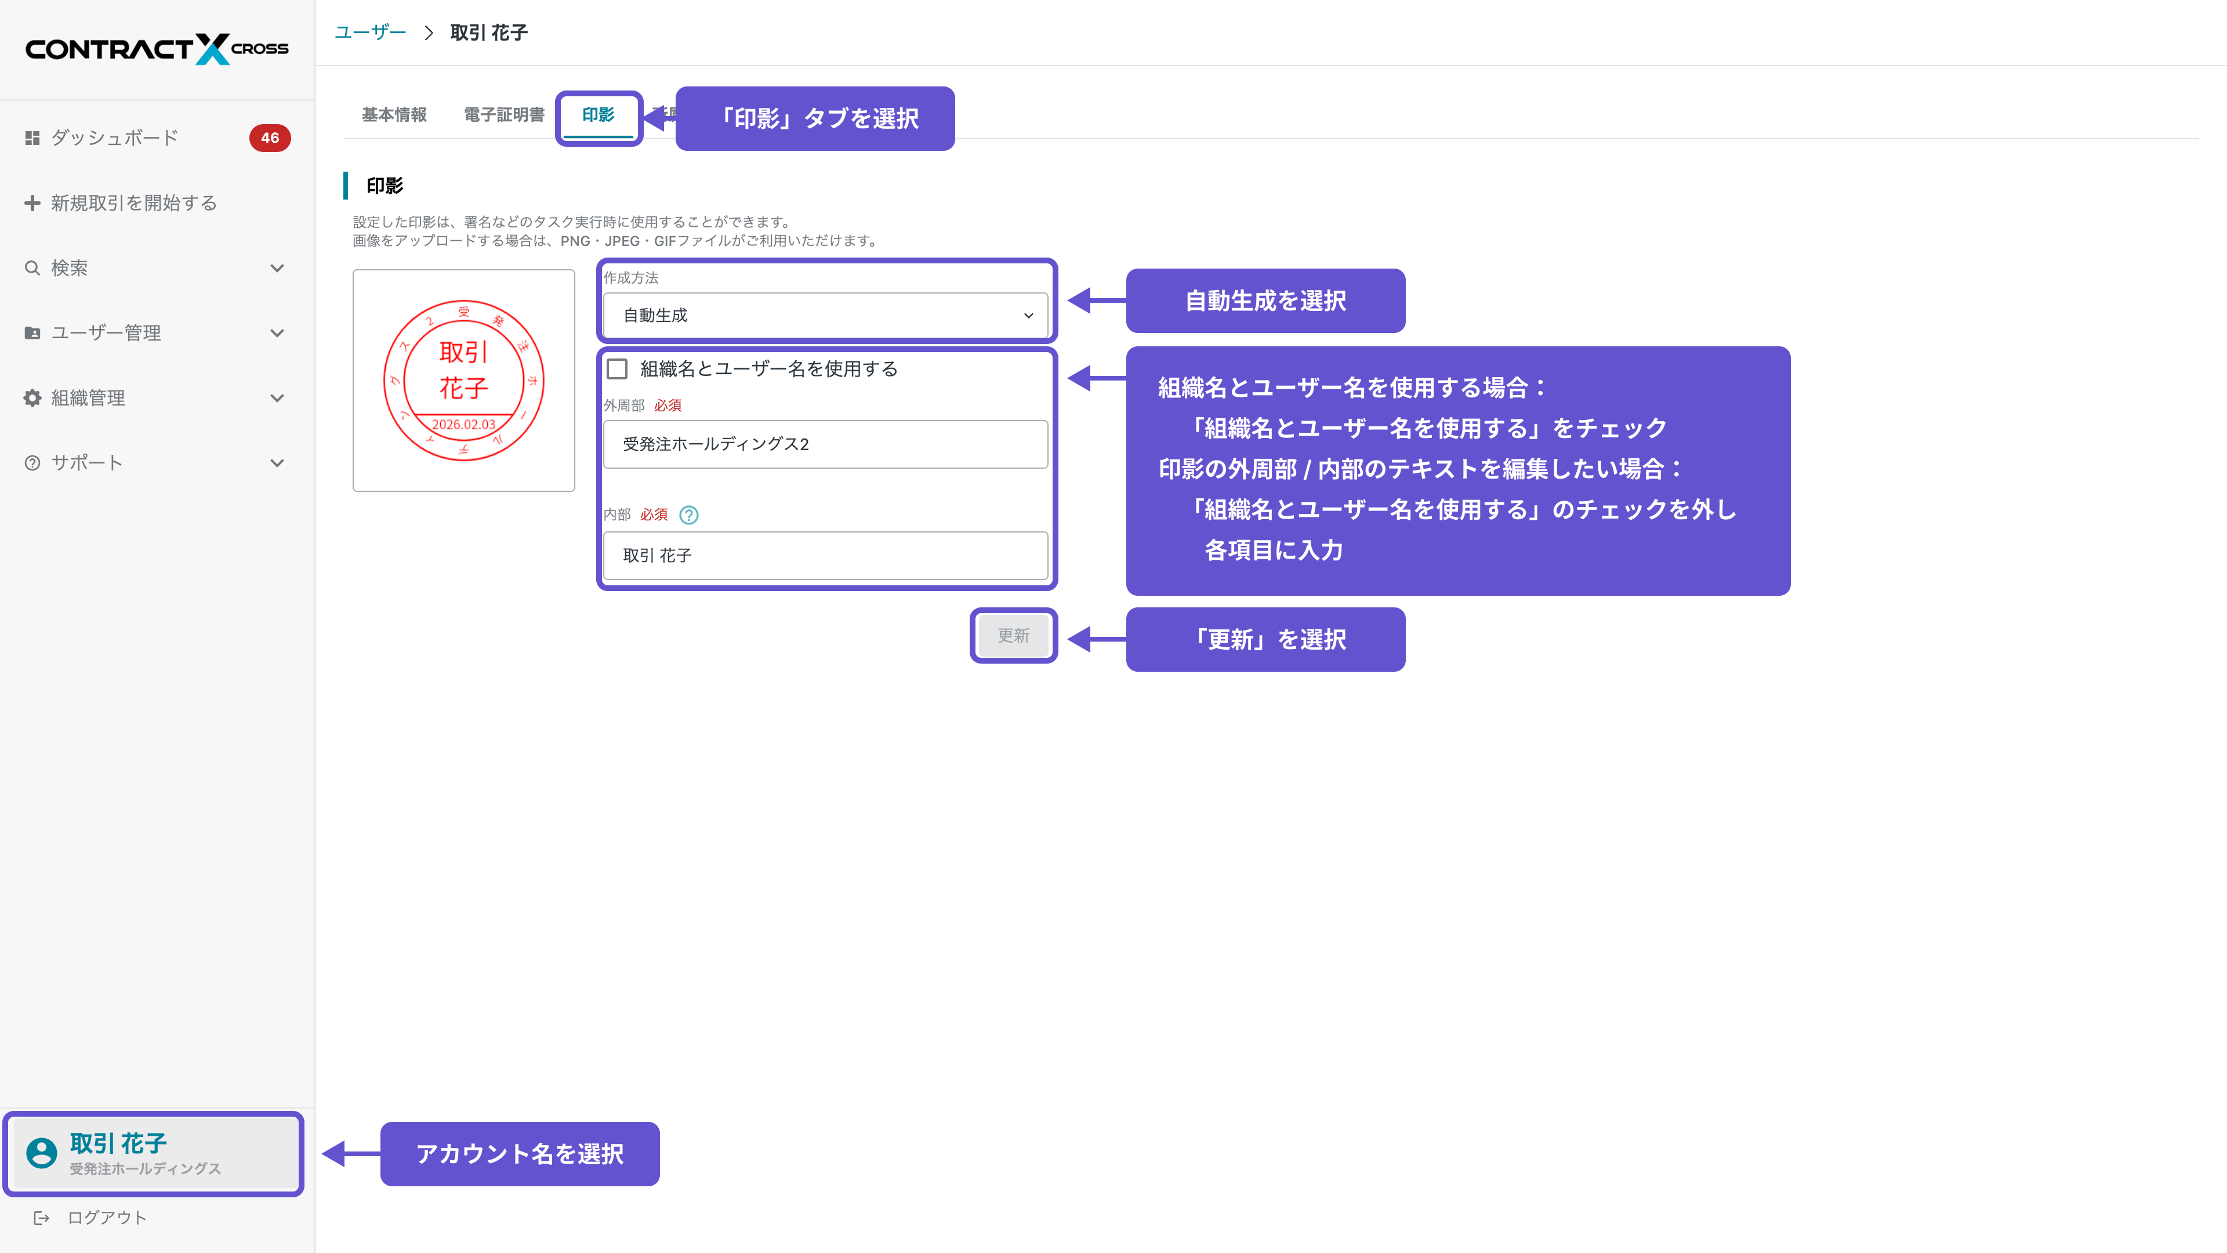Screen dimensions: 2227x1253
Task: Click the plus icon for new transaction
Action: (x=32, y=202)
